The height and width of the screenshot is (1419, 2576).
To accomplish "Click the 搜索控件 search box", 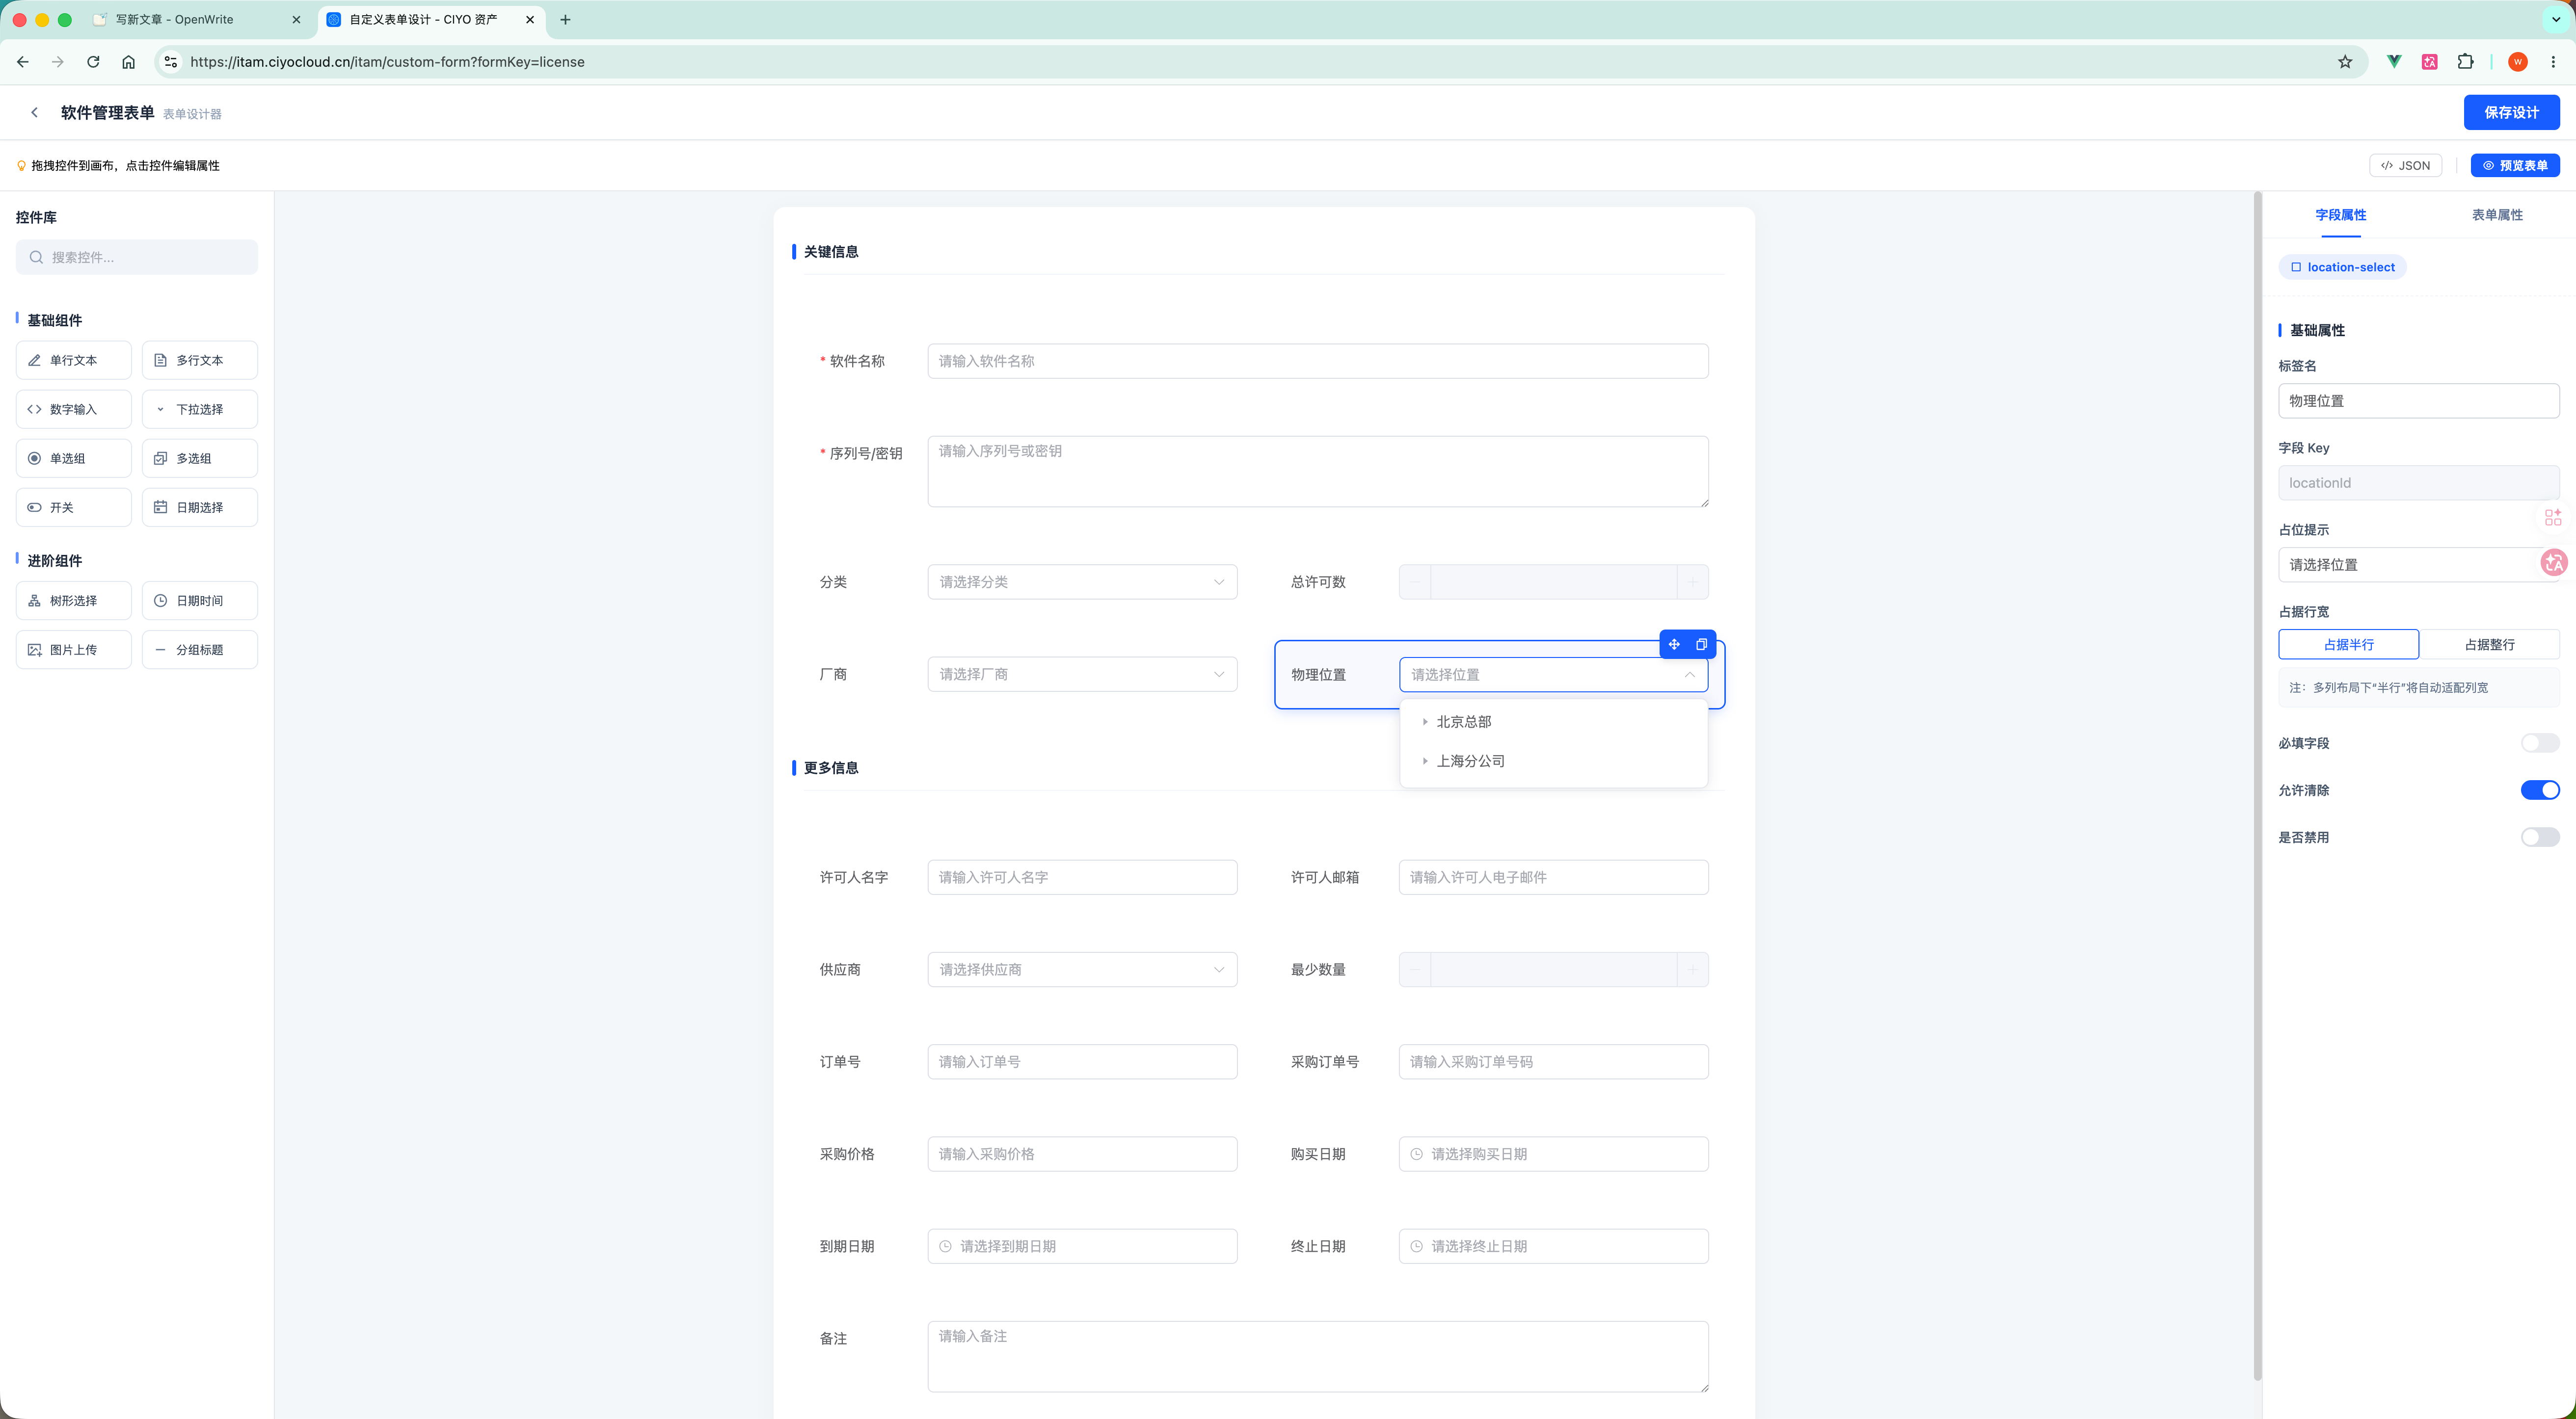I will 137,257.
